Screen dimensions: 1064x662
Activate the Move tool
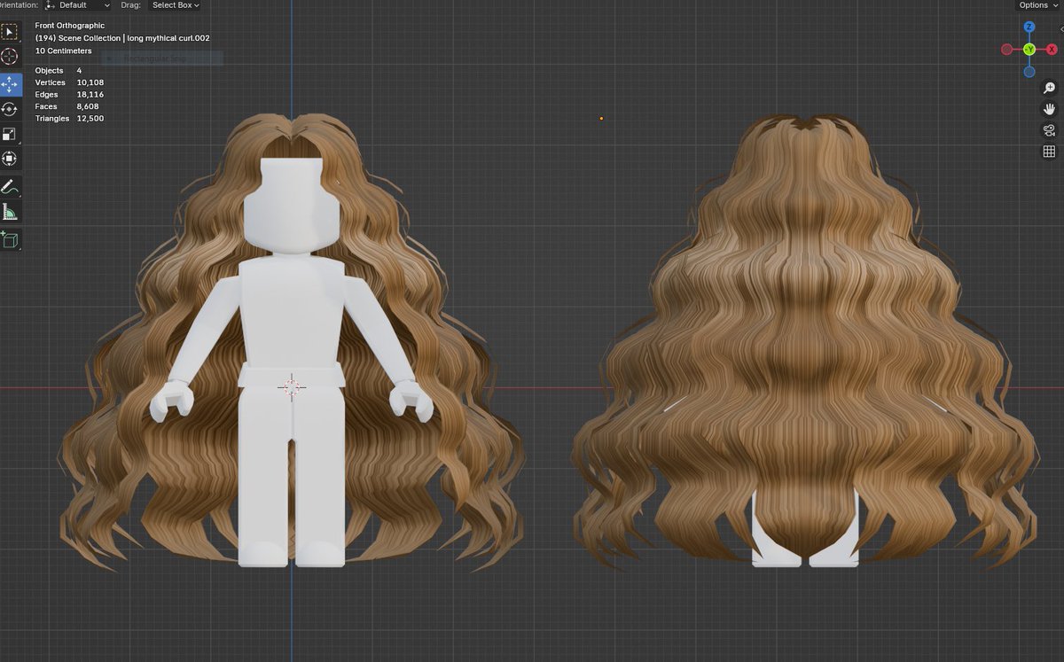(x=10, y=85)
